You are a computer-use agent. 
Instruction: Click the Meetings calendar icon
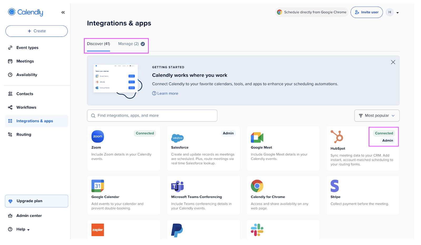[10, 61]
